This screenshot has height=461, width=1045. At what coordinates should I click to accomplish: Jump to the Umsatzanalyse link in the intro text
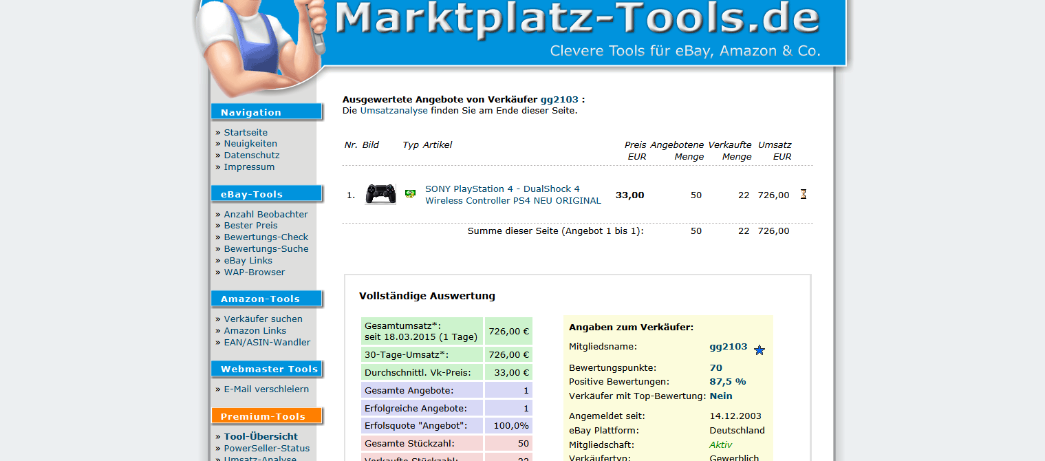(x=394, y=110)
